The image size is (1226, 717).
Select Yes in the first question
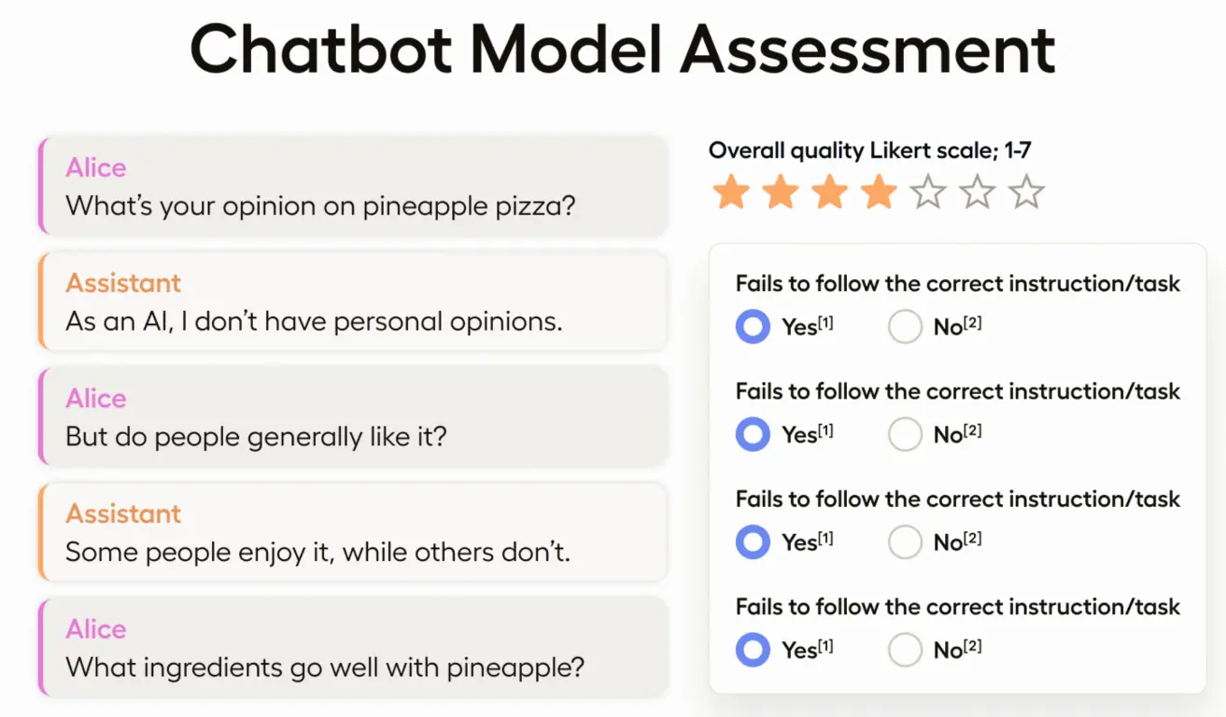tap(753, 327)
